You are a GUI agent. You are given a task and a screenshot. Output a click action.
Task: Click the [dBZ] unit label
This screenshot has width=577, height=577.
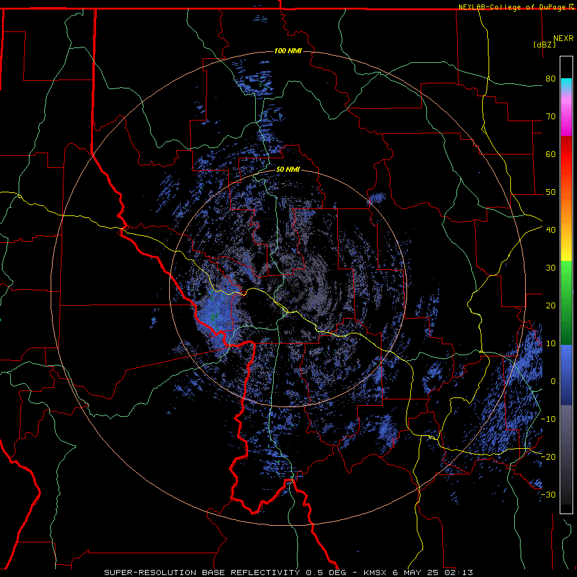[544, 44]
